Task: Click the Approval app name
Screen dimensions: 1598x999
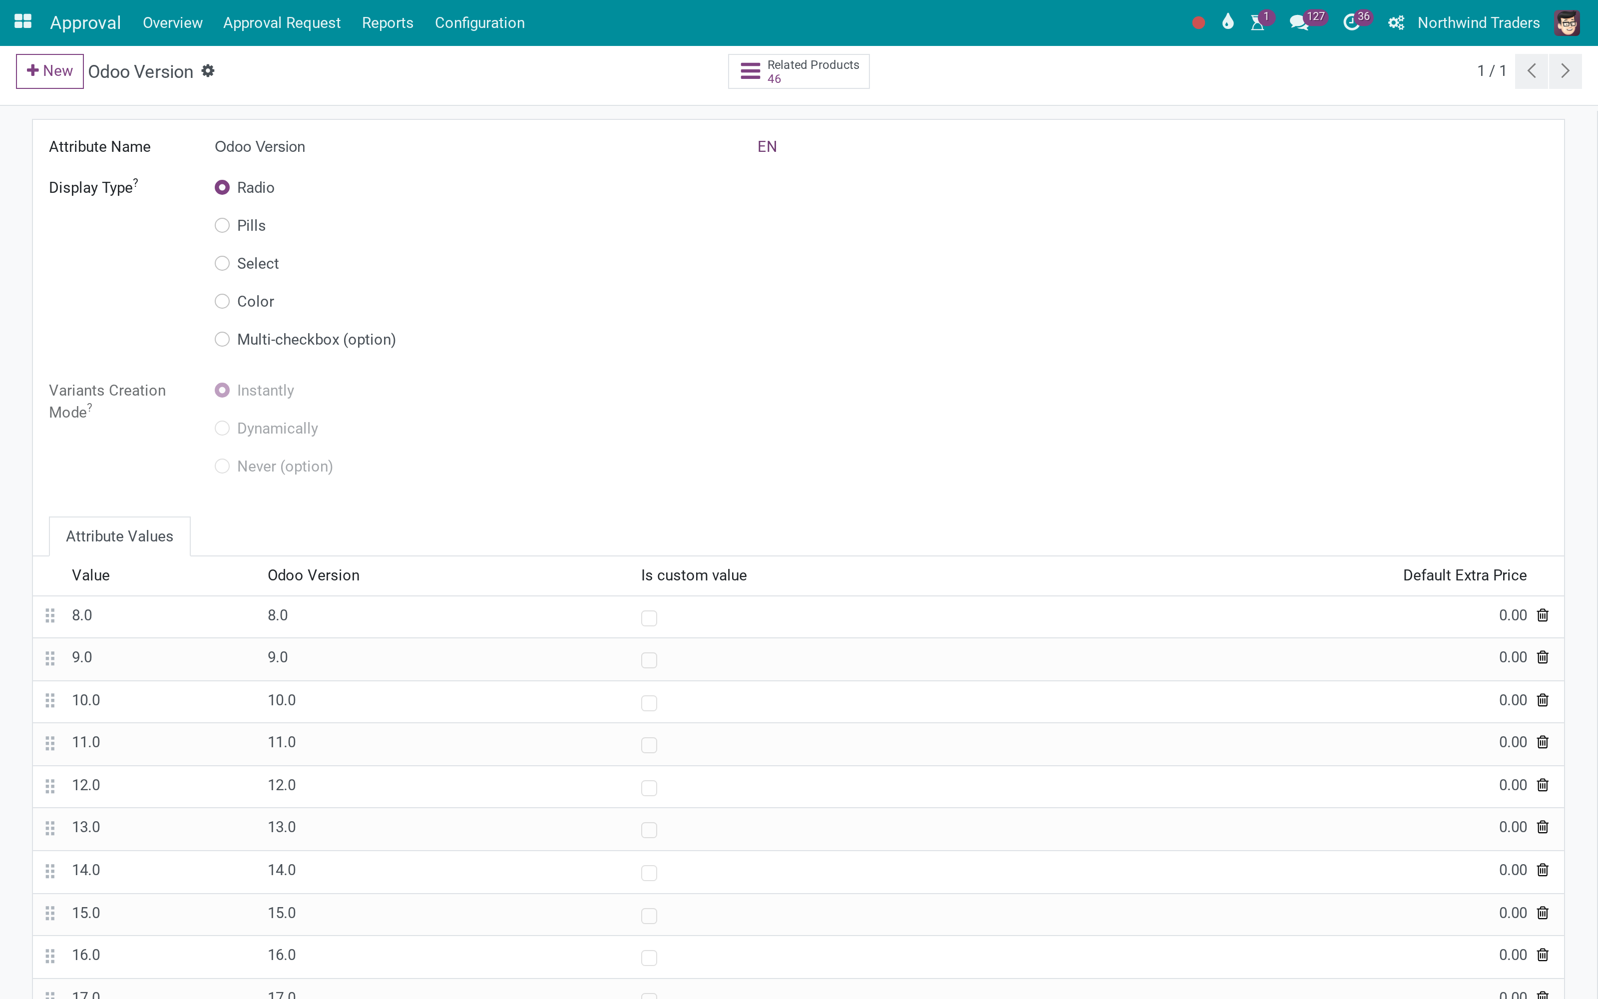Action: (x=85, y=22)
